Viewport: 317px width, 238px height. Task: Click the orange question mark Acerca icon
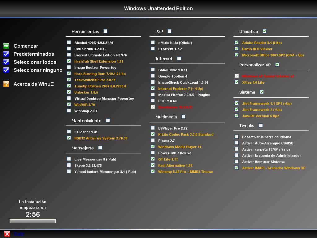pyautogui.click(x=6, y=83)
